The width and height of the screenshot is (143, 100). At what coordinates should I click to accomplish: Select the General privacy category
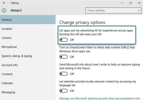[28, 20]
